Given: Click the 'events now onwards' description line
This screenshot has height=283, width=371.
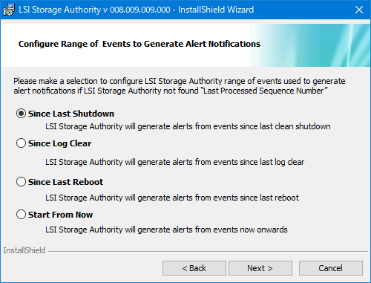Looking at the screenshot, I should pyautogui.click(x=166, y=230).
